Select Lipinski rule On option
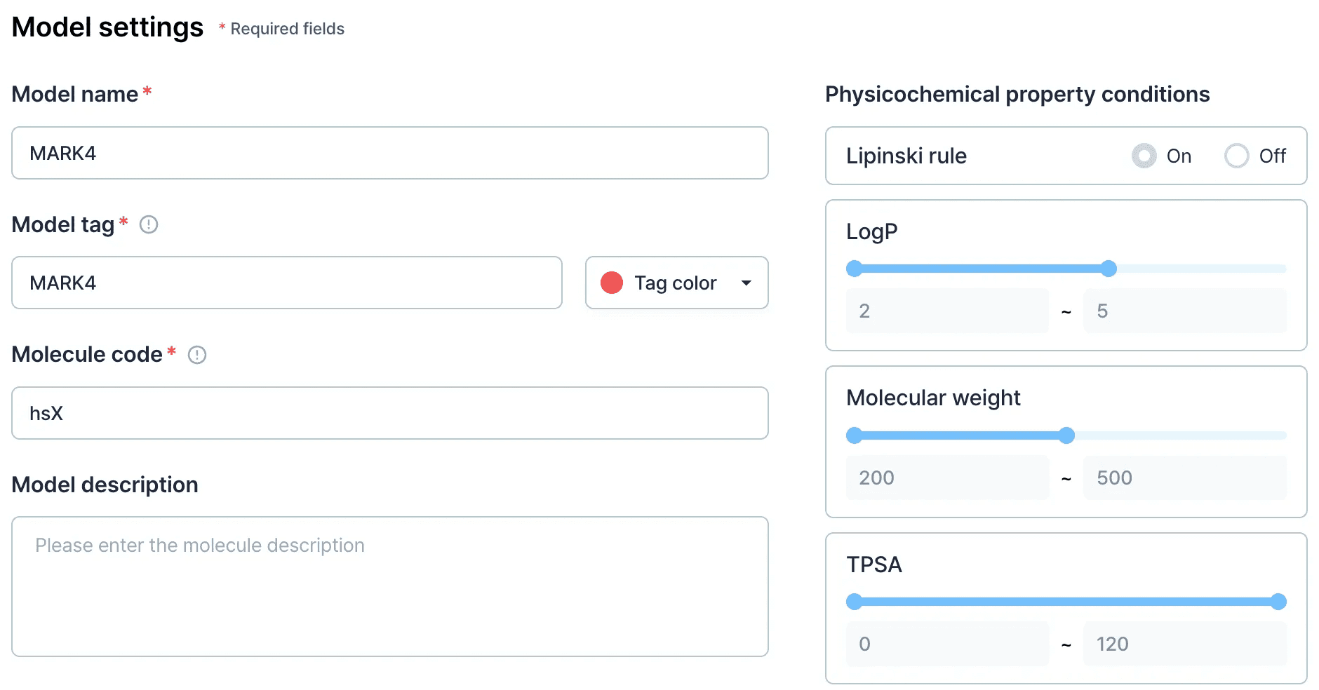1319x690 pixels. click(x=1144, y=156)
